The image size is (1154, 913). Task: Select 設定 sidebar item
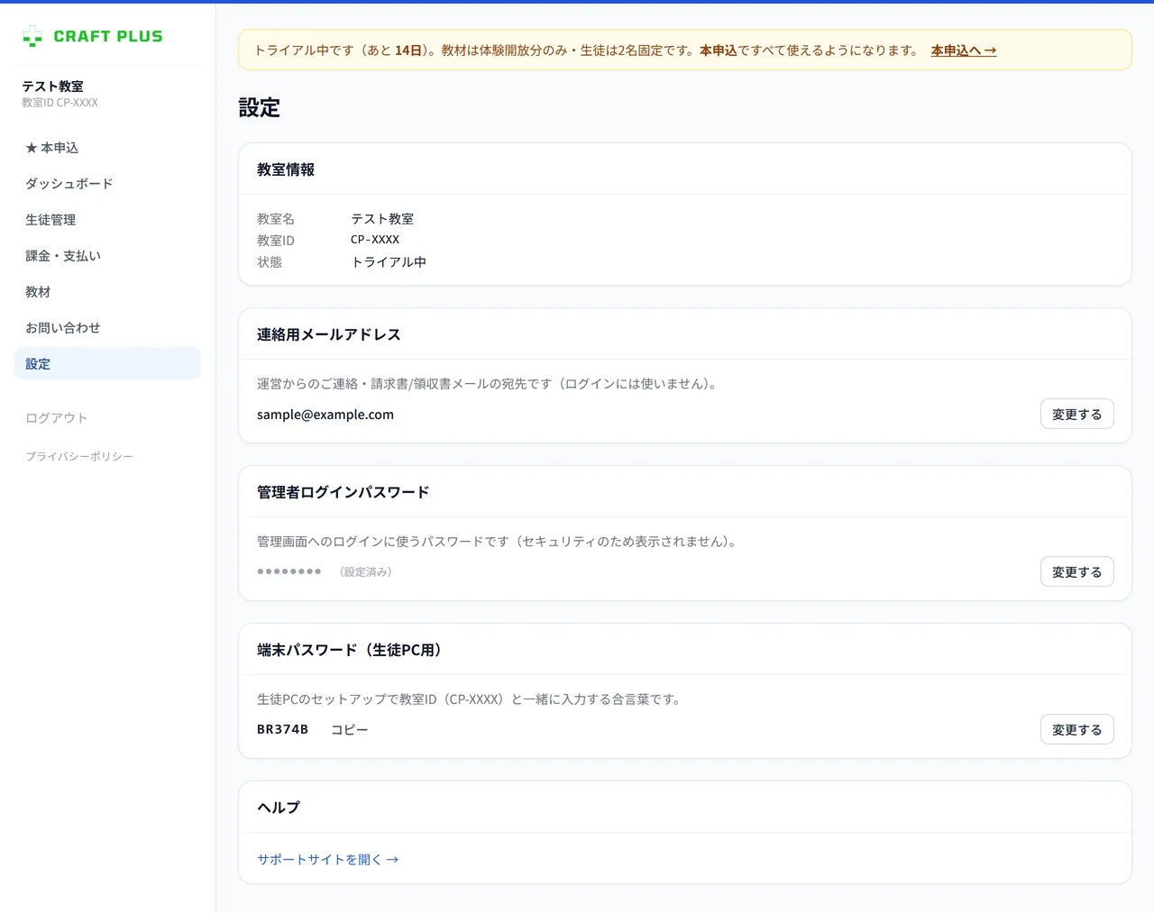coord(107,364)
